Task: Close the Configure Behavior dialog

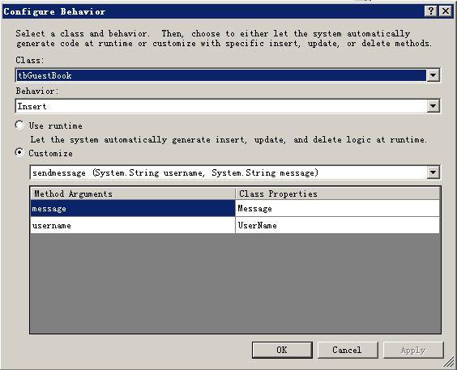Action: point(446,11)
